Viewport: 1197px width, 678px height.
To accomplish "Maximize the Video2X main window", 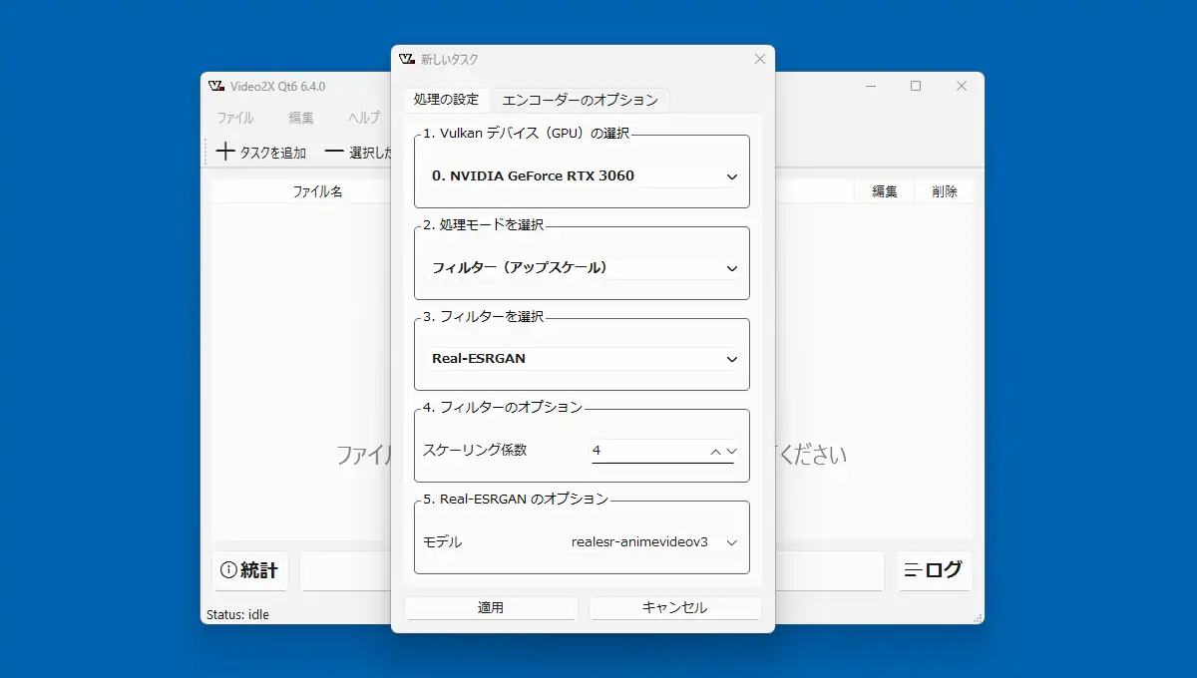I will click(x=916, y=86).
